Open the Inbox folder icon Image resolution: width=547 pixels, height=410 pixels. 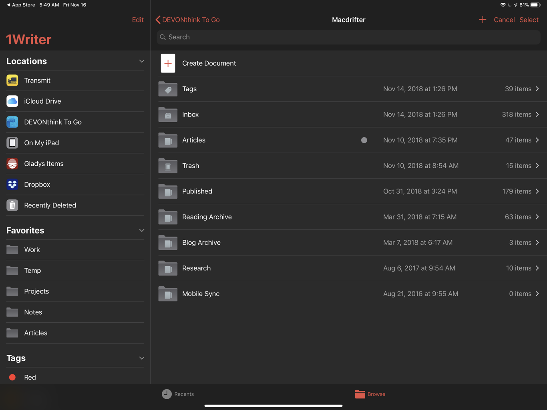point(168,115)
